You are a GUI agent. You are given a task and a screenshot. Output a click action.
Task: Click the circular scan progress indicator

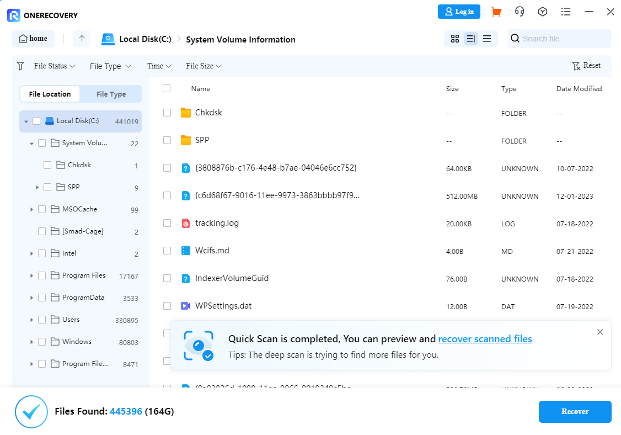click(x=31, y=412)
